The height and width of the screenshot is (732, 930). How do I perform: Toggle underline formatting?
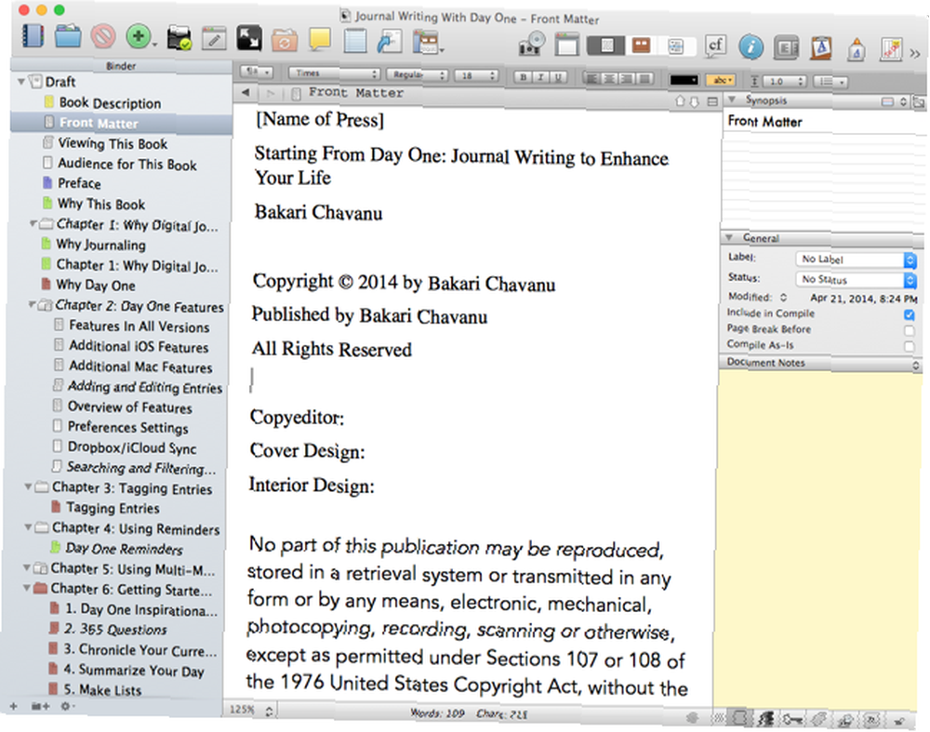[557, 78]
